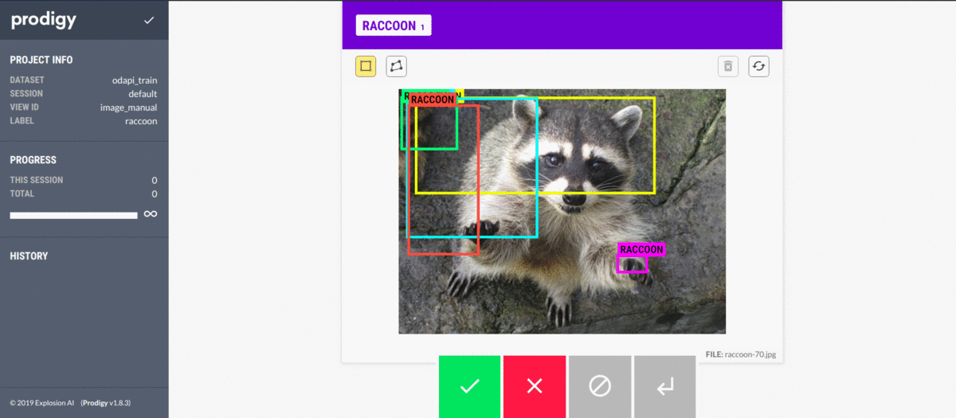Accept the annotation with green checkmark
This screenshot has height=418, width=956.
[x=469, y=386]
